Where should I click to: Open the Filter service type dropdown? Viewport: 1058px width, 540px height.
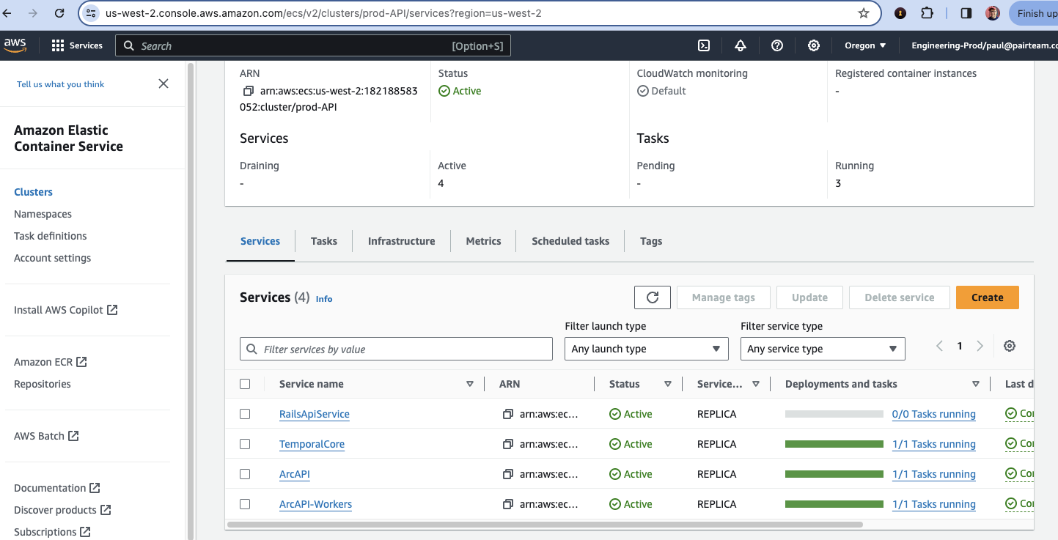823,349
